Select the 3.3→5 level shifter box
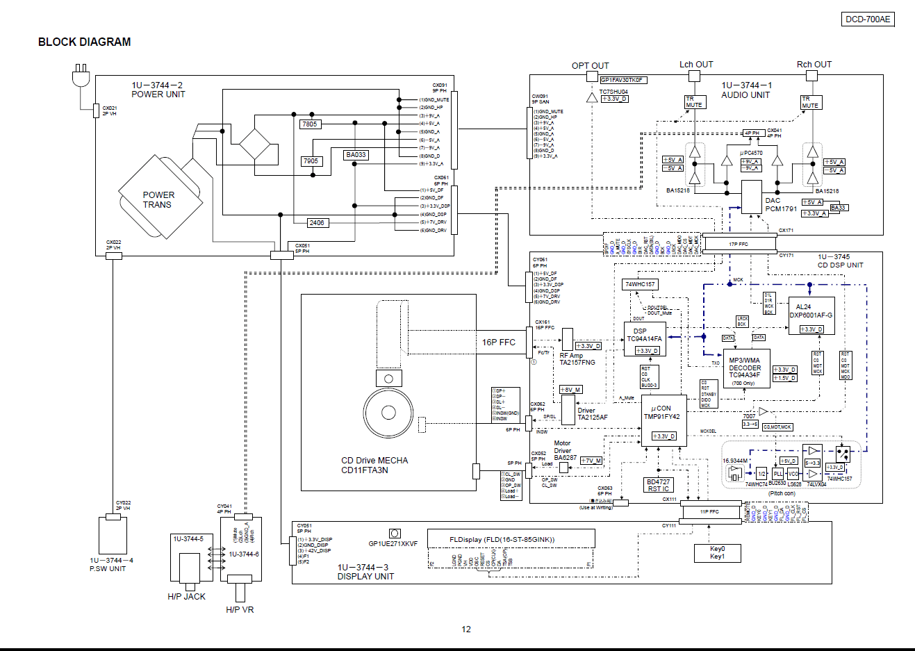The height and width of the screenshot is (651, 915). point(750,424)
